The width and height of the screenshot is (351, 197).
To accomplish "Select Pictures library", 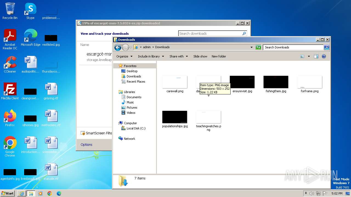I will (132, 108).
